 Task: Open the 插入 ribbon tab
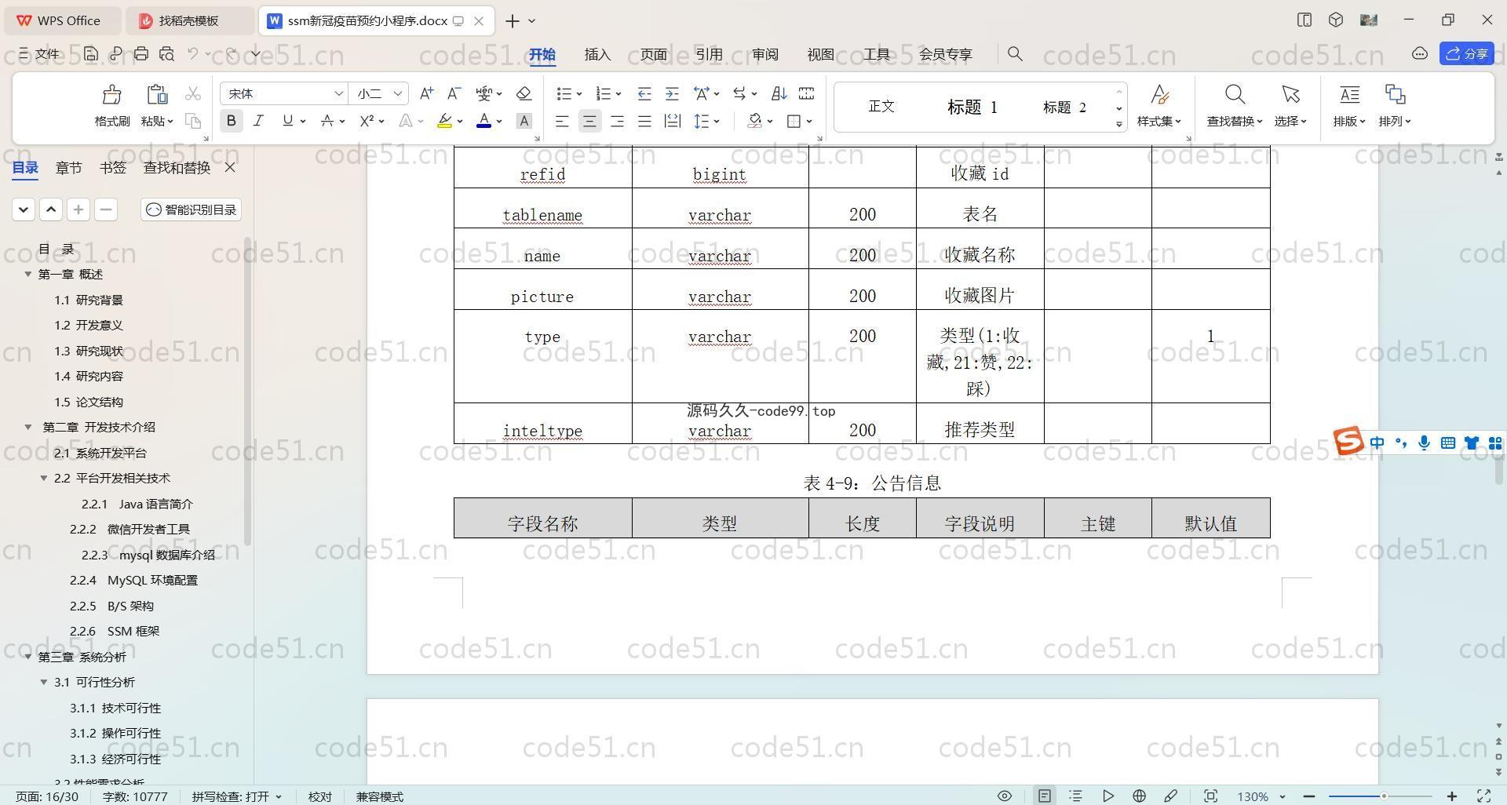tap(597, 54)
